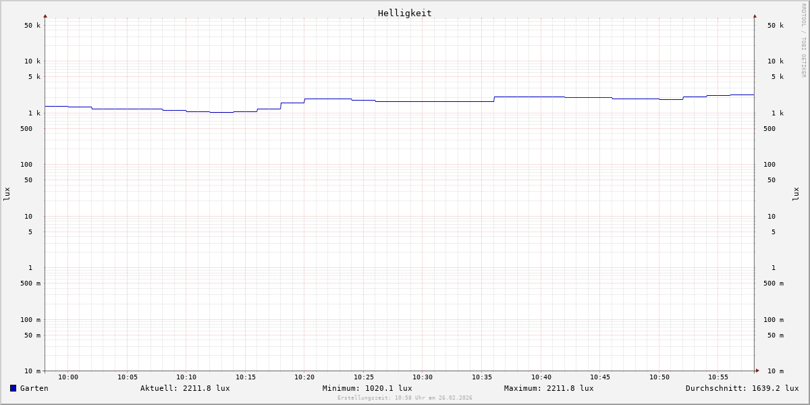Click the blue Garten legend color square
This screenshot has width=810, height=405.
pos(13,388)
